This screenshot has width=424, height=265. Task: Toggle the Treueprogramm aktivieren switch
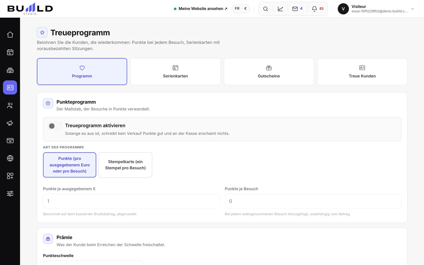(x=55, y=126)
